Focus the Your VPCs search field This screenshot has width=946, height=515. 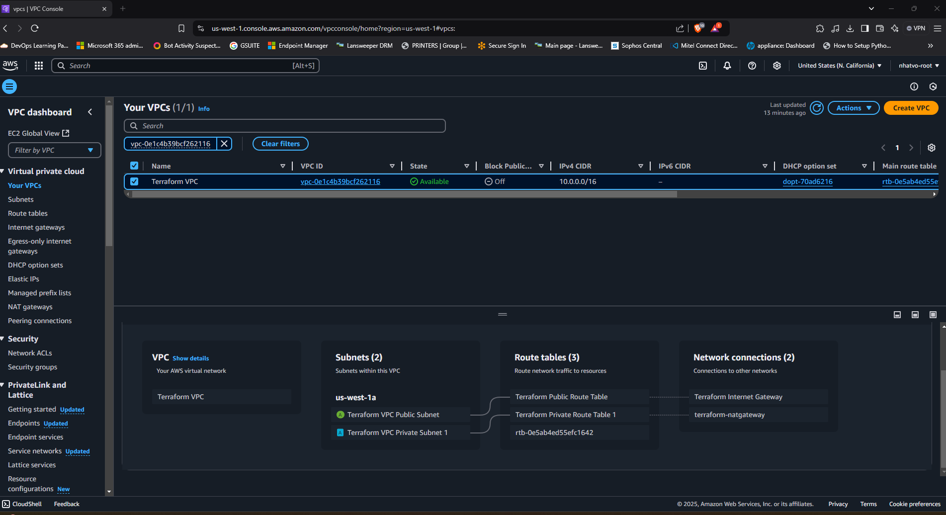click(285, 126)
